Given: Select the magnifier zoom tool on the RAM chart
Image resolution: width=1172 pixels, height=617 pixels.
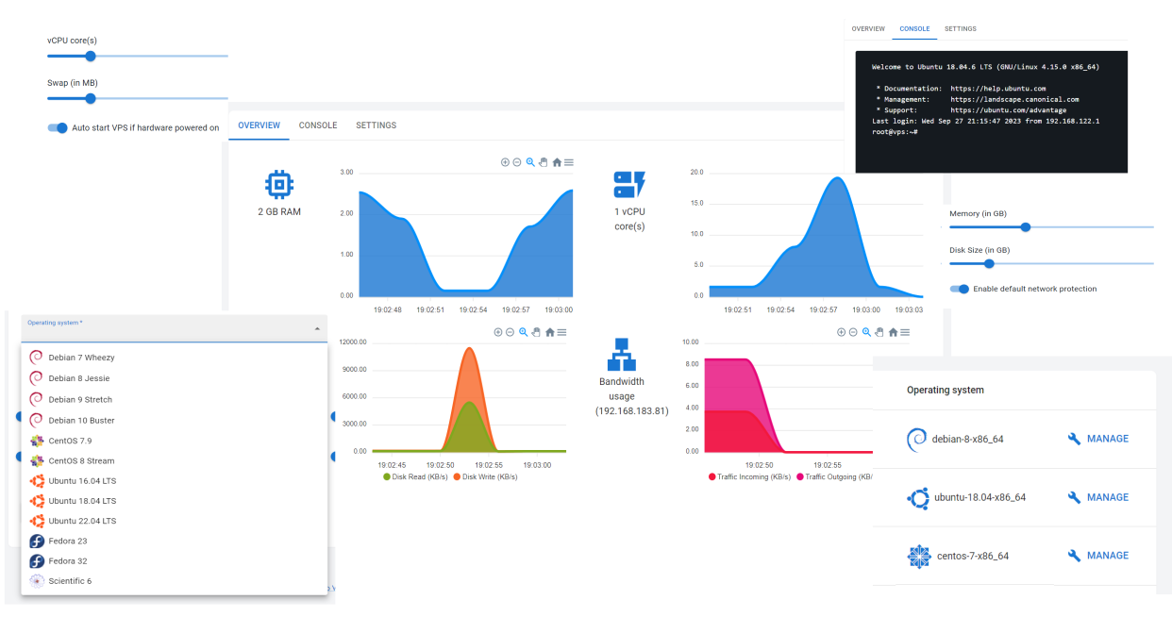Looking at the screenshot, I should 530,162.
